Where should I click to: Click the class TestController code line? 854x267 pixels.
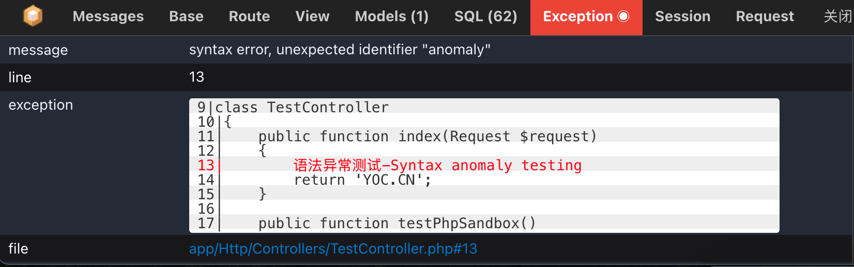(301, 108)
